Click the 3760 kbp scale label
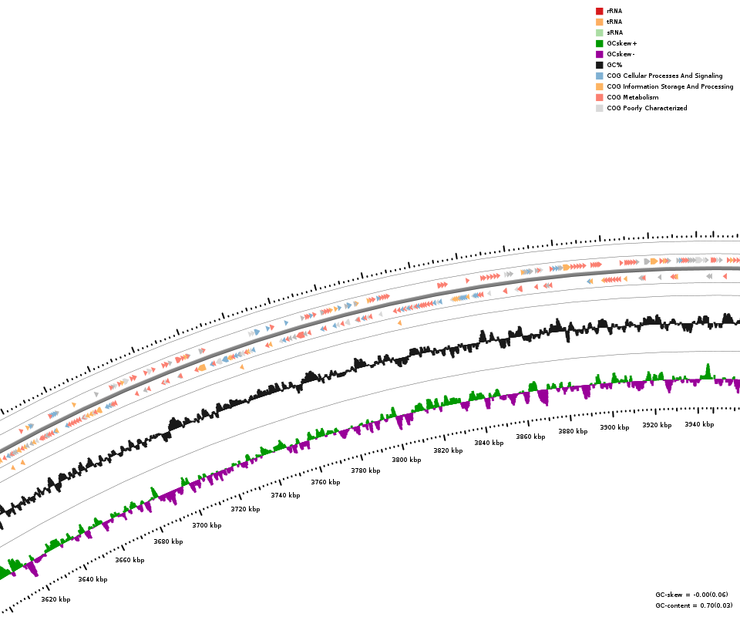 pyautogui.click(x=325, y=482)
